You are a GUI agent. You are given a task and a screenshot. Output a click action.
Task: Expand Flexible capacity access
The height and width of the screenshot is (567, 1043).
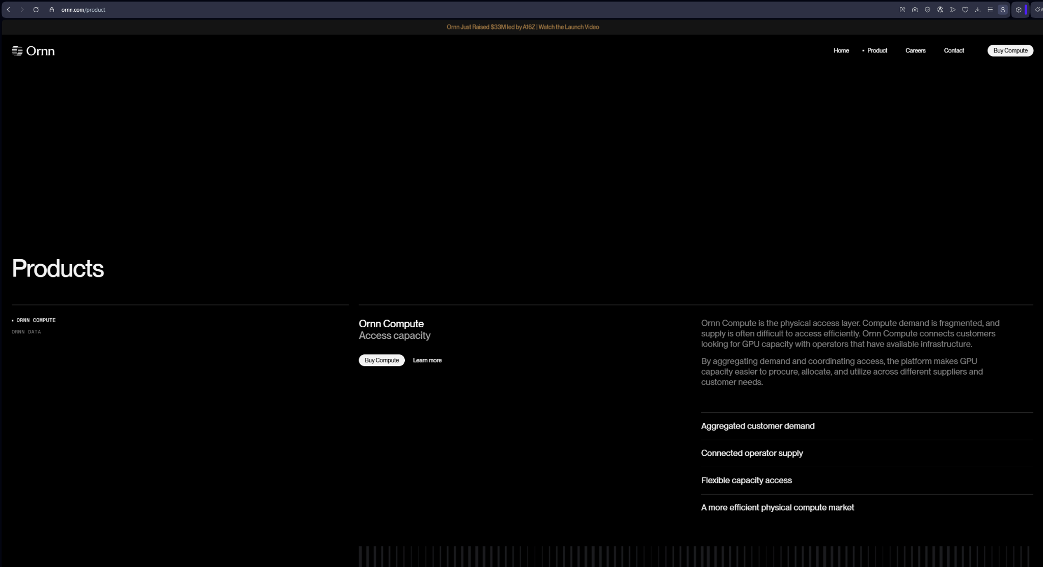[x=867, y=480]
